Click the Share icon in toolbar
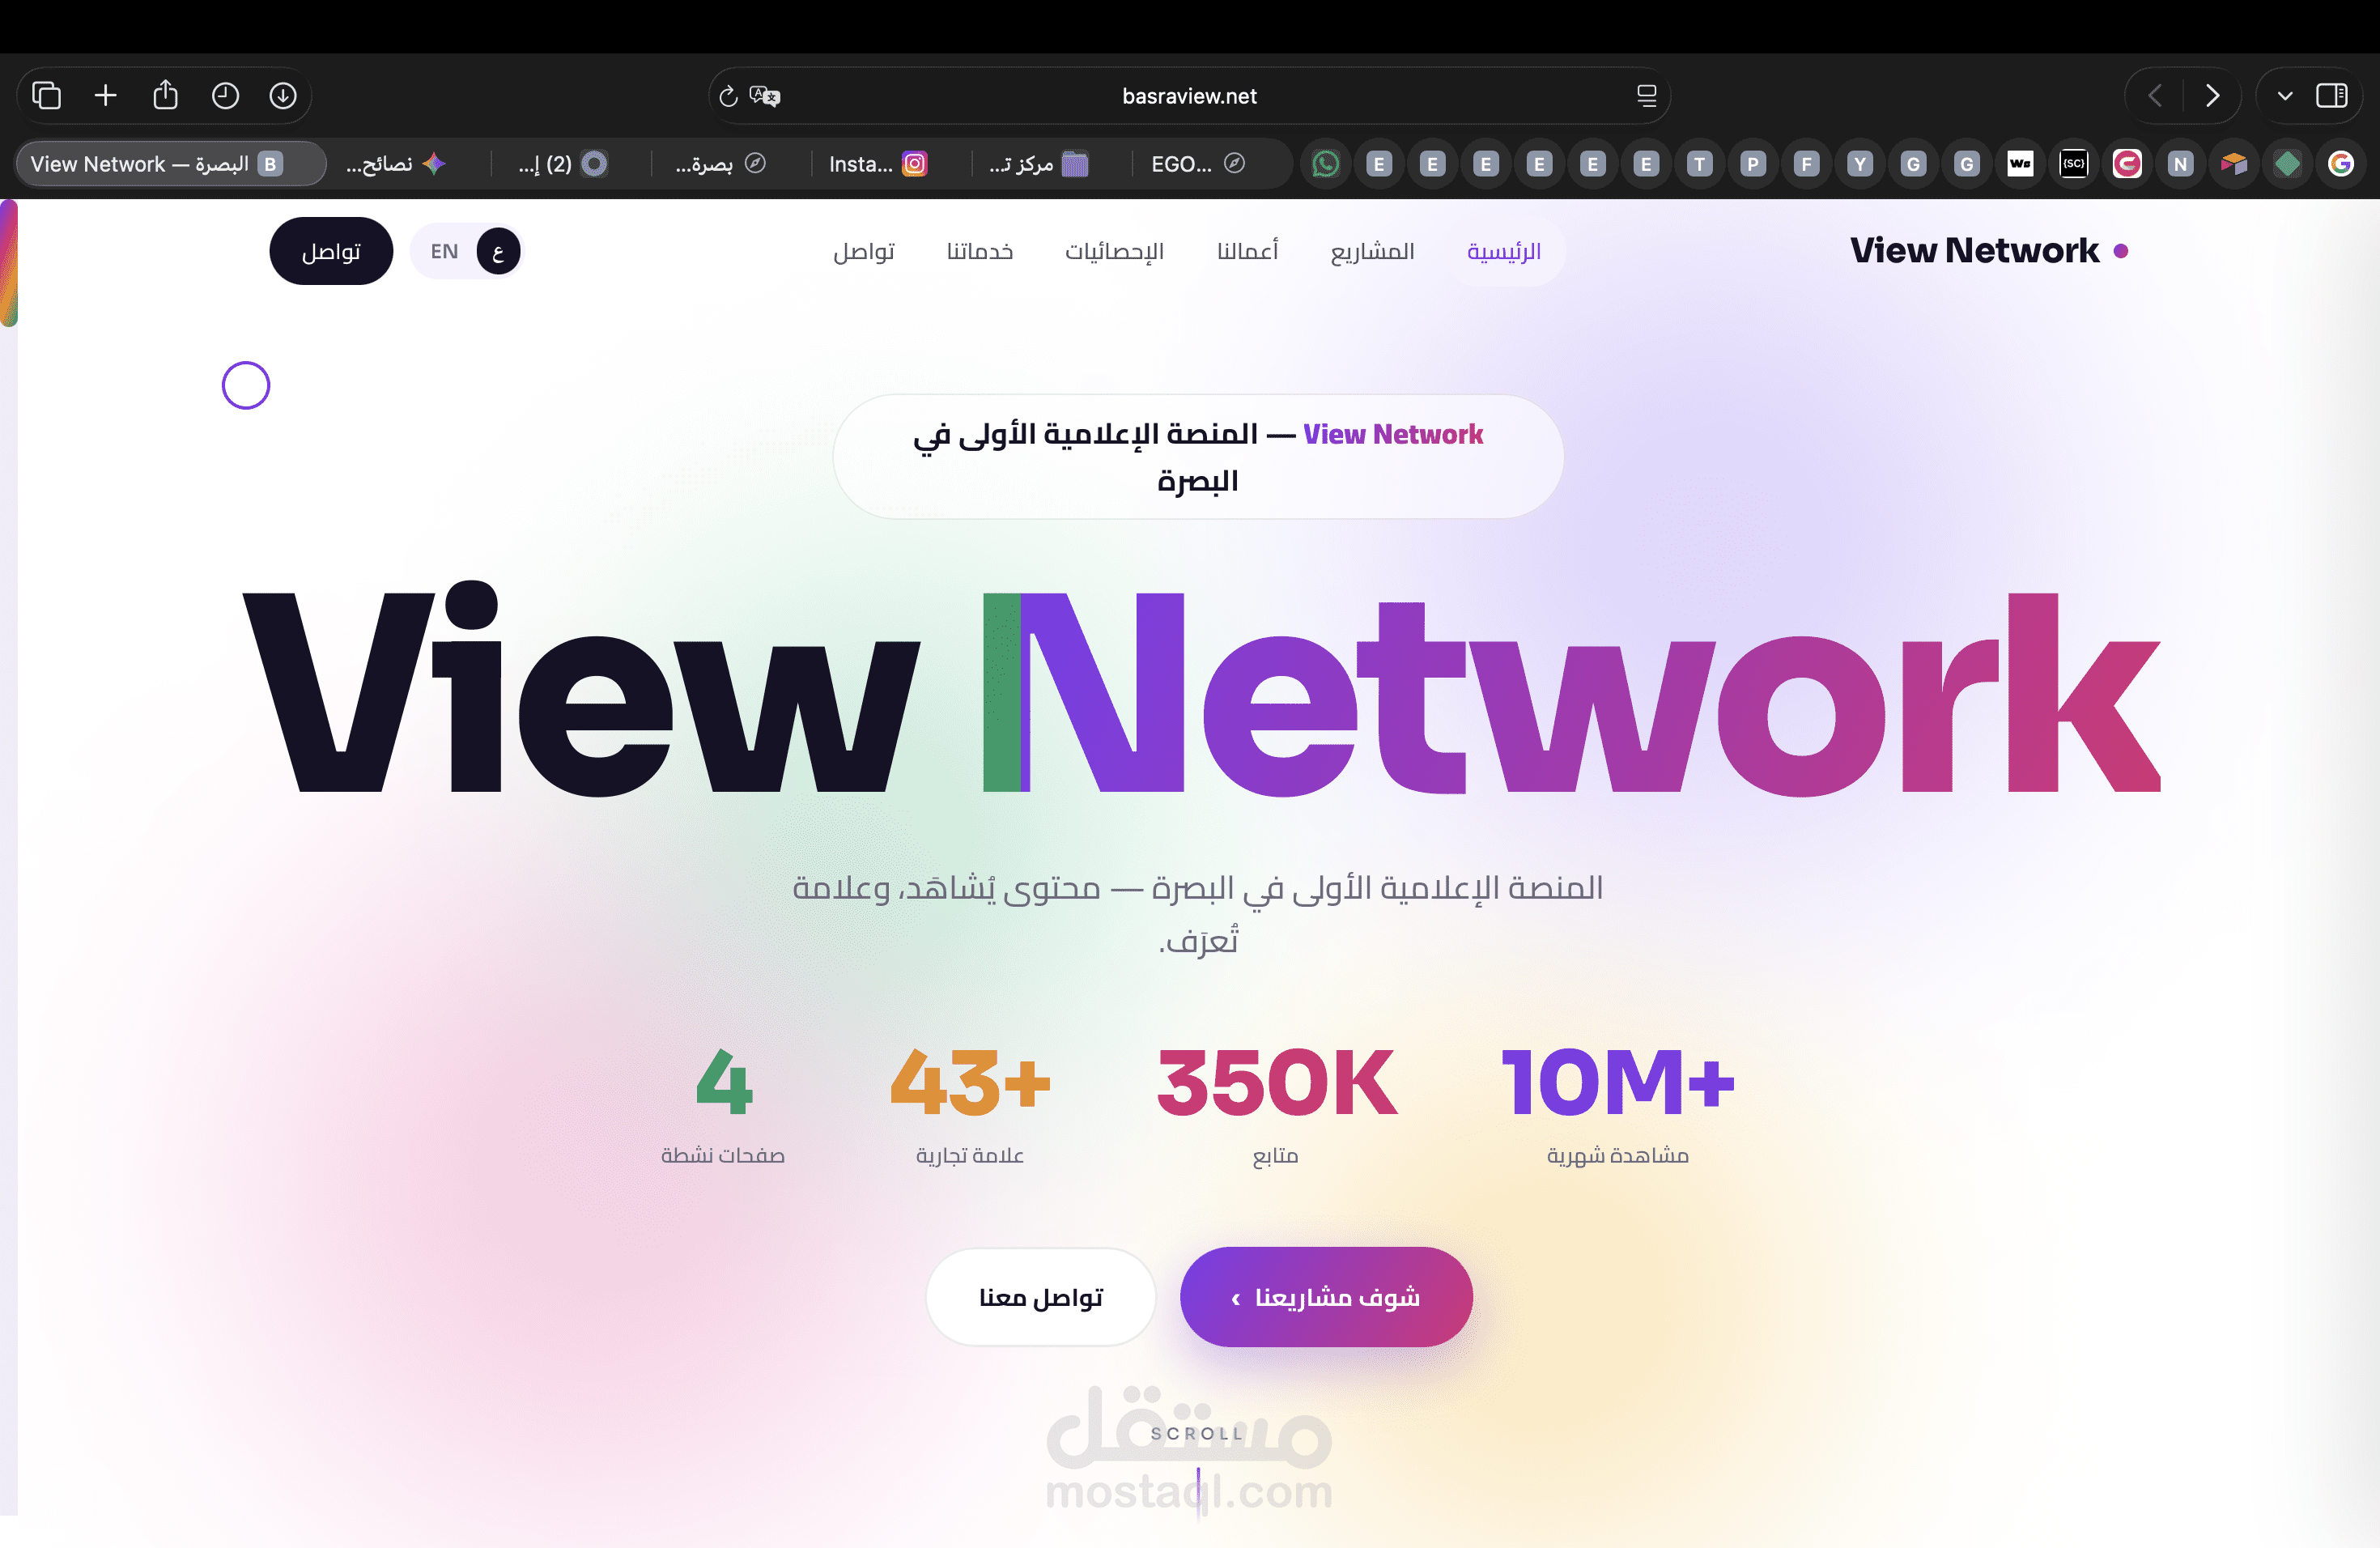 [165, 95]
